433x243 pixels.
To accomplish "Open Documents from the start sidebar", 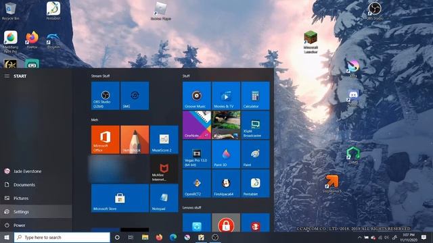I will point(36,184).
